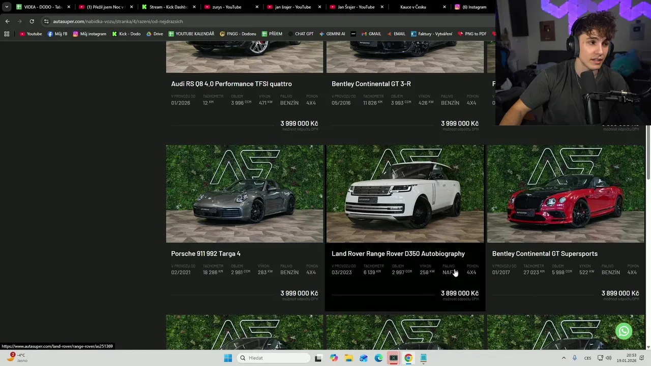Image resolution: width=651 pixels, height=366 pixels.
Task: Open Land Rover Range Rover D350 Autobiography title
Action: tap(398, 254)
